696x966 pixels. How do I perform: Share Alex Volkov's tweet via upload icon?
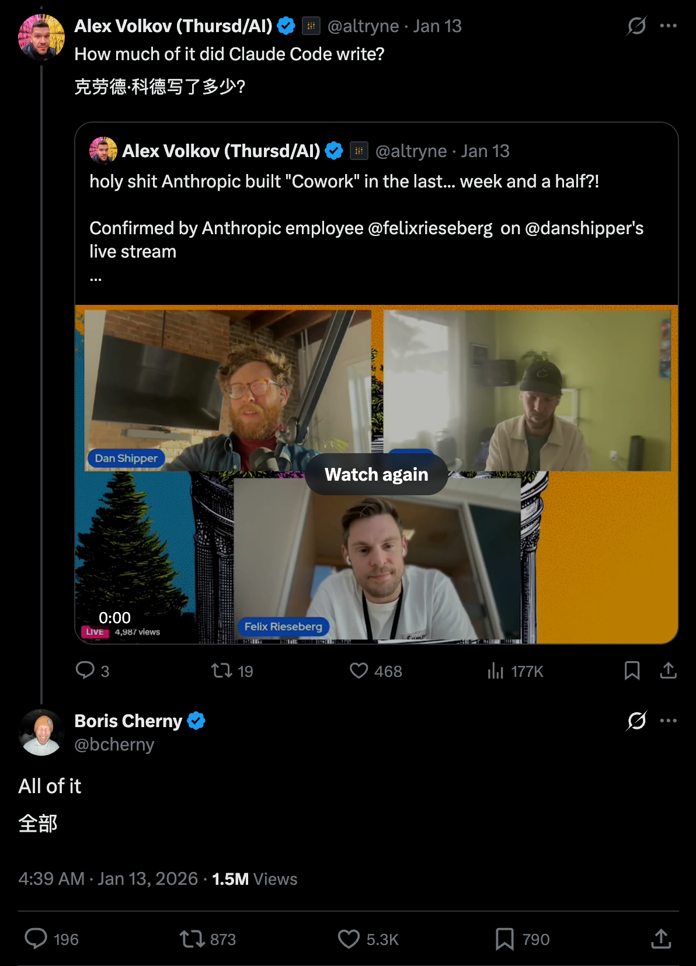click(x=668, y=670)
